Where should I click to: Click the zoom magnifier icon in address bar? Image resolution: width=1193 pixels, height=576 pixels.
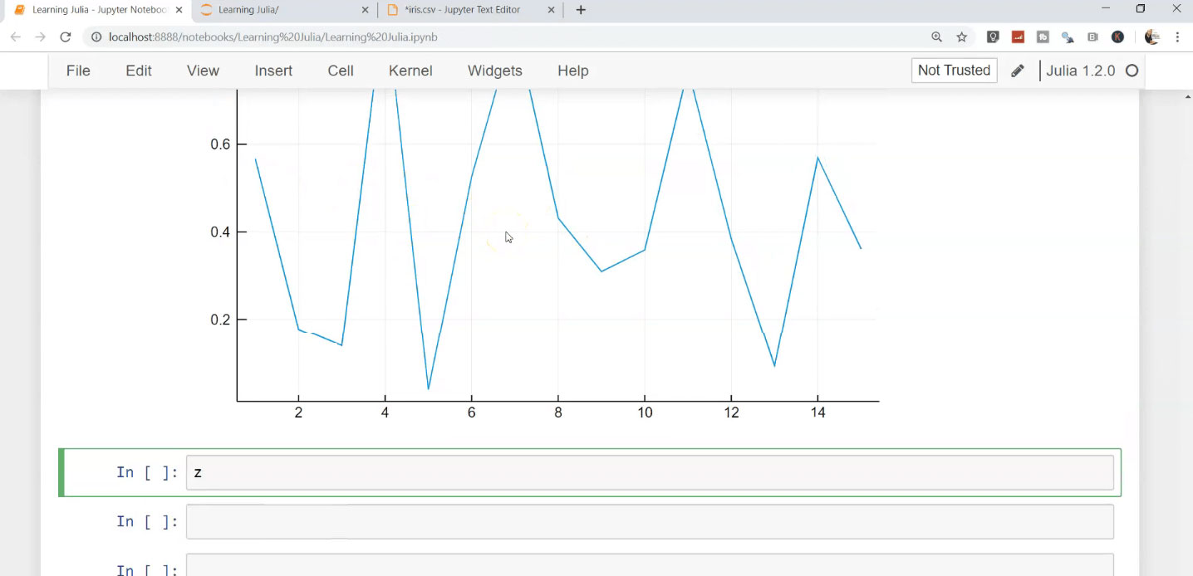coord(937,37)
